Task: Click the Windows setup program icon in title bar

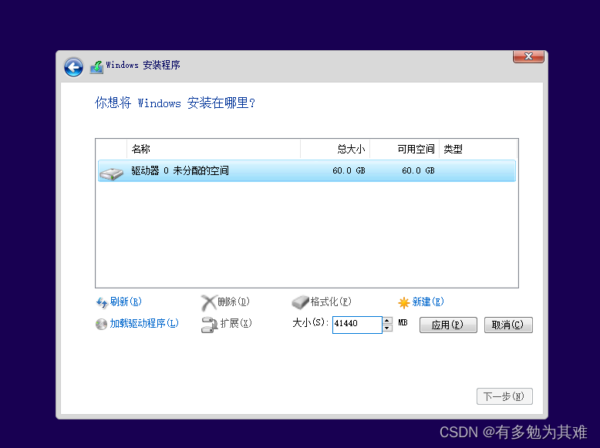Action: (97, 66)
